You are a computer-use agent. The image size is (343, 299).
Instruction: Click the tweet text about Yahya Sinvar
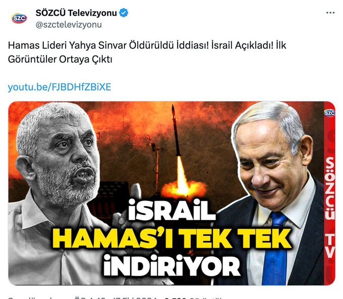pos(147,52)
